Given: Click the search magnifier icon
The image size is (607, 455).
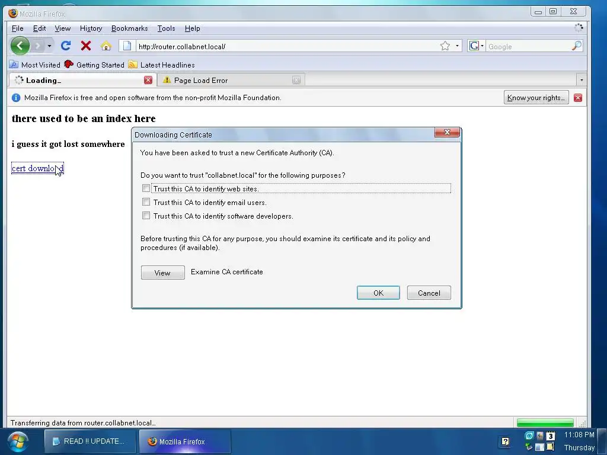Looking at the screenshot, I should [576, 46].
